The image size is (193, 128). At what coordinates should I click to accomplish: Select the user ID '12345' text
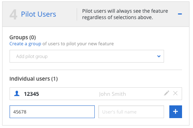pos(31,94)
